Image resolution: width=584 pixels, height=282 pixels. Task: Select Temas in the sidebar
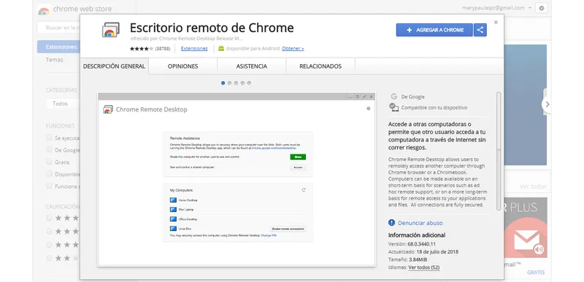point(54,60)
